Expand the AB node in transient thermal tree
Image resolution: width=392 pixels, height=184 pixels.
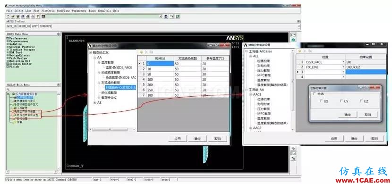pyautogui.click(x=94, y=102)
